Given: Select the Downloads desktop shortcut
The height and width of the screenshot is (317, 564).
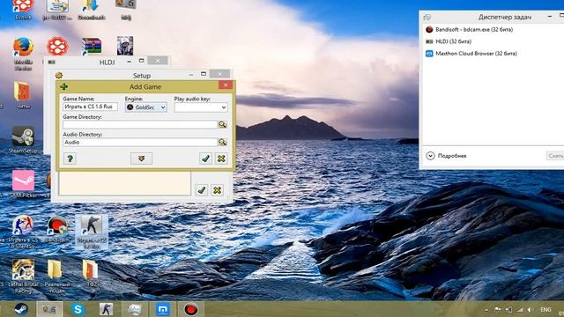Looking at the screenshot, I should point(92,10).
